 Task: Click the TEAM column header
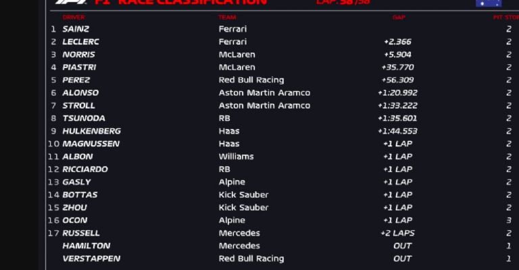227,17
